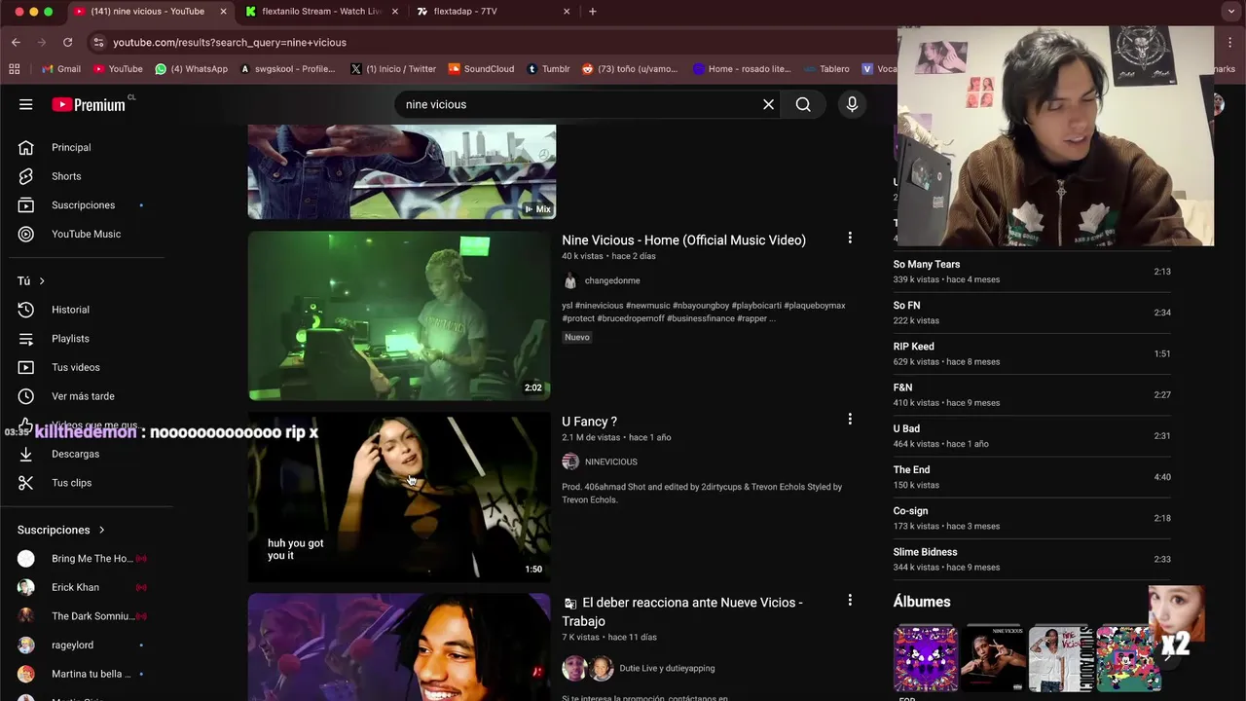
Task: Open options menu for Nine Vicious Home video
Action: [850, 238]
